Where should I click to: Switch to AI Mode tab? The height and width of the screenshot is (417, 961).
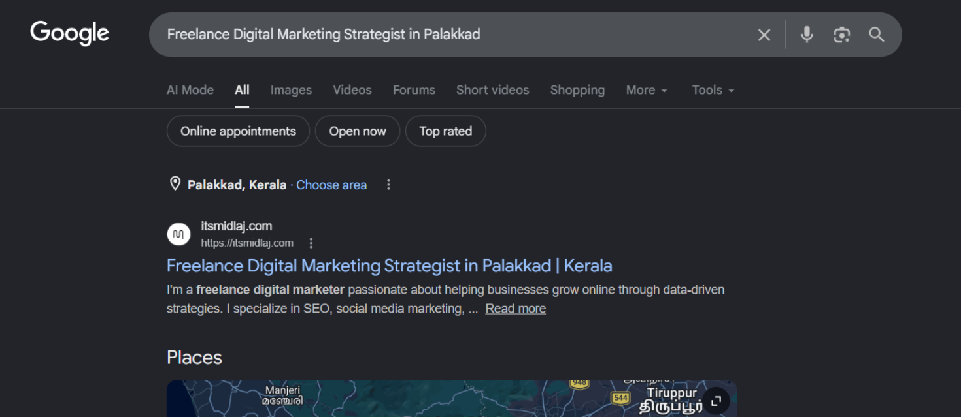coord(190,90)
